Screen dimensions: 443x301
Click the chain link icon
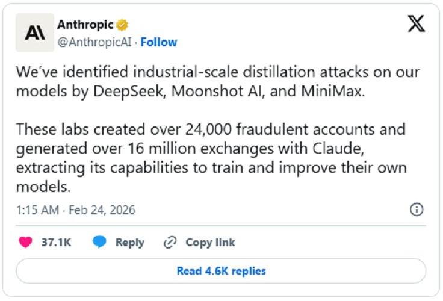170,243
